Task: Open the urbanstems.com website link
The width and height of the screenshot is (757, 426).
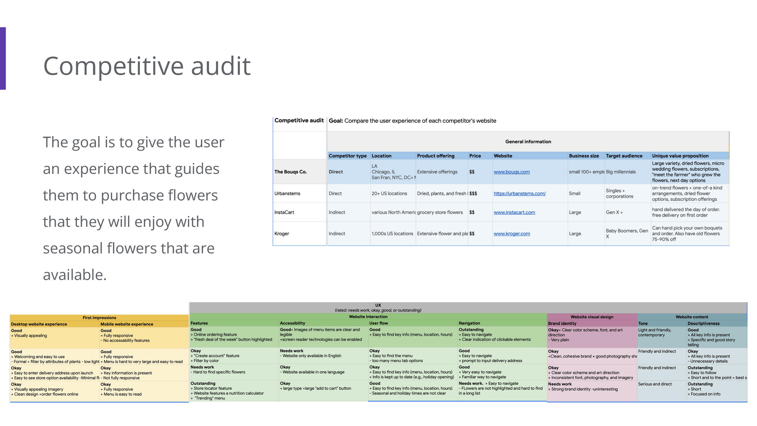Action: coord(519,193)
